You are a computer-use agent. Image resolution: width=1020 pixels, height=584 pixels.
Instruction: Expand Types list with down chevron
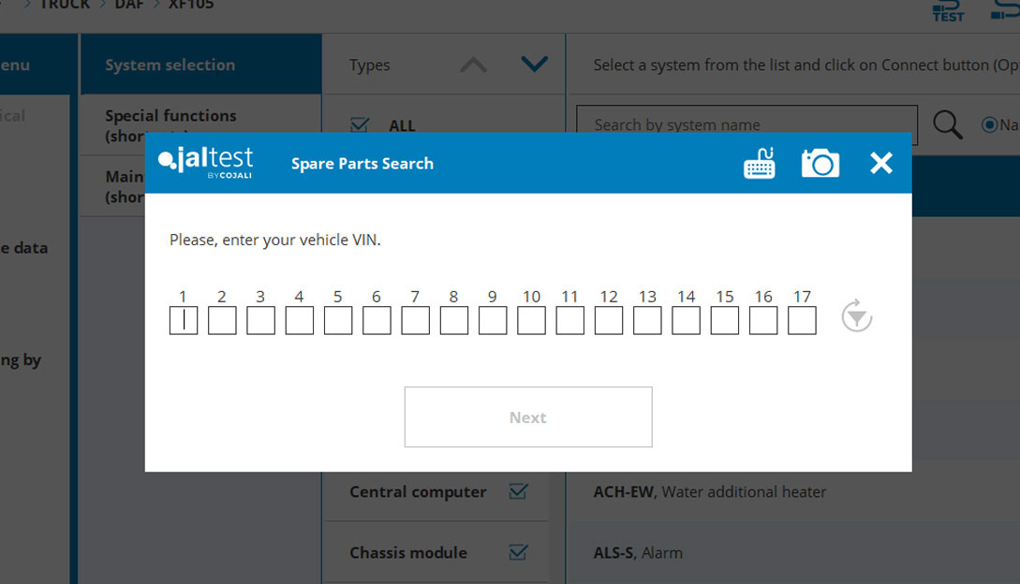pyautogui.click(x=534, y=65)
